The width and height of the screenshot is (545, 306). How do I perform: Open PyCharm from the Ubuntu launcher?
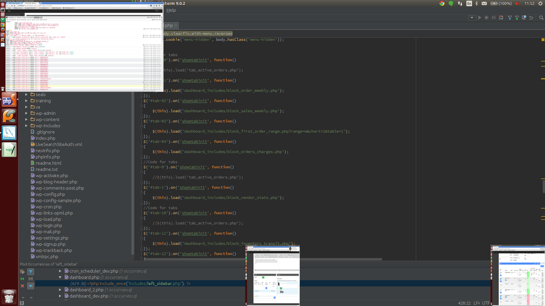[x=9, y=116]
